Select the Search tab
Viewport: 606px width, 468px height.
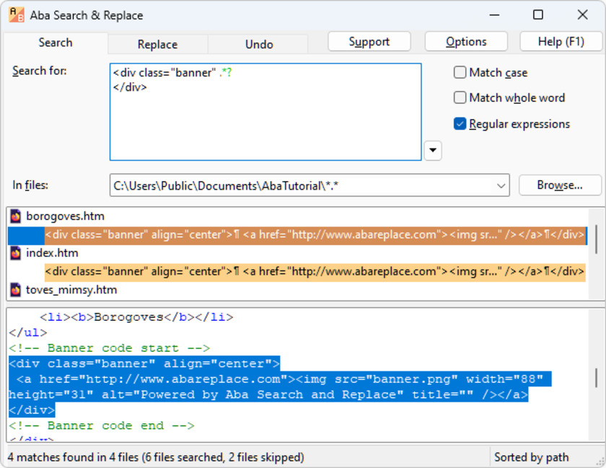56,43
